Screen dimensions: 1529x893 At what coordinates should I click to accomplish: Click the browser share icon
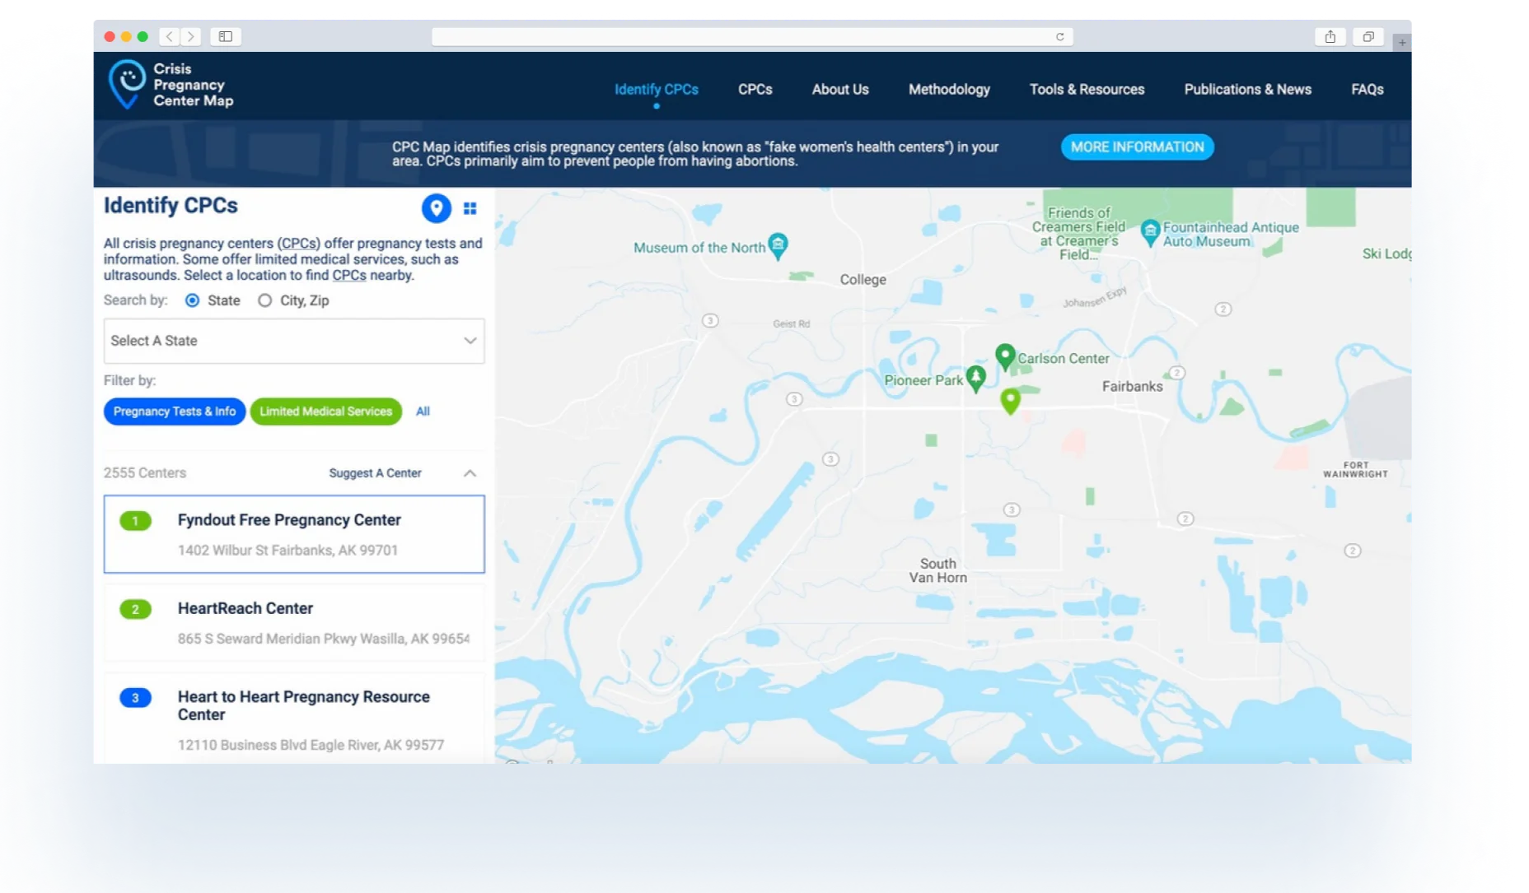1330,36
